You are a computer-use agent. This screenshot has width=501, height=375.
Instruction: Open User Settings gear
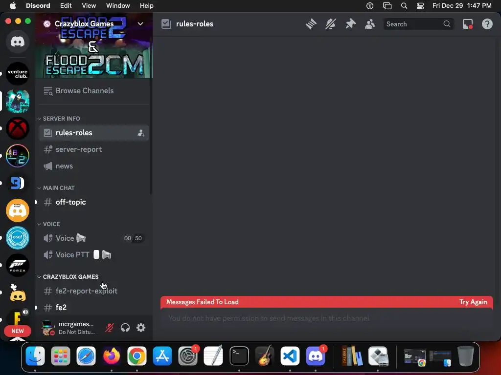[x=141, y=328]
